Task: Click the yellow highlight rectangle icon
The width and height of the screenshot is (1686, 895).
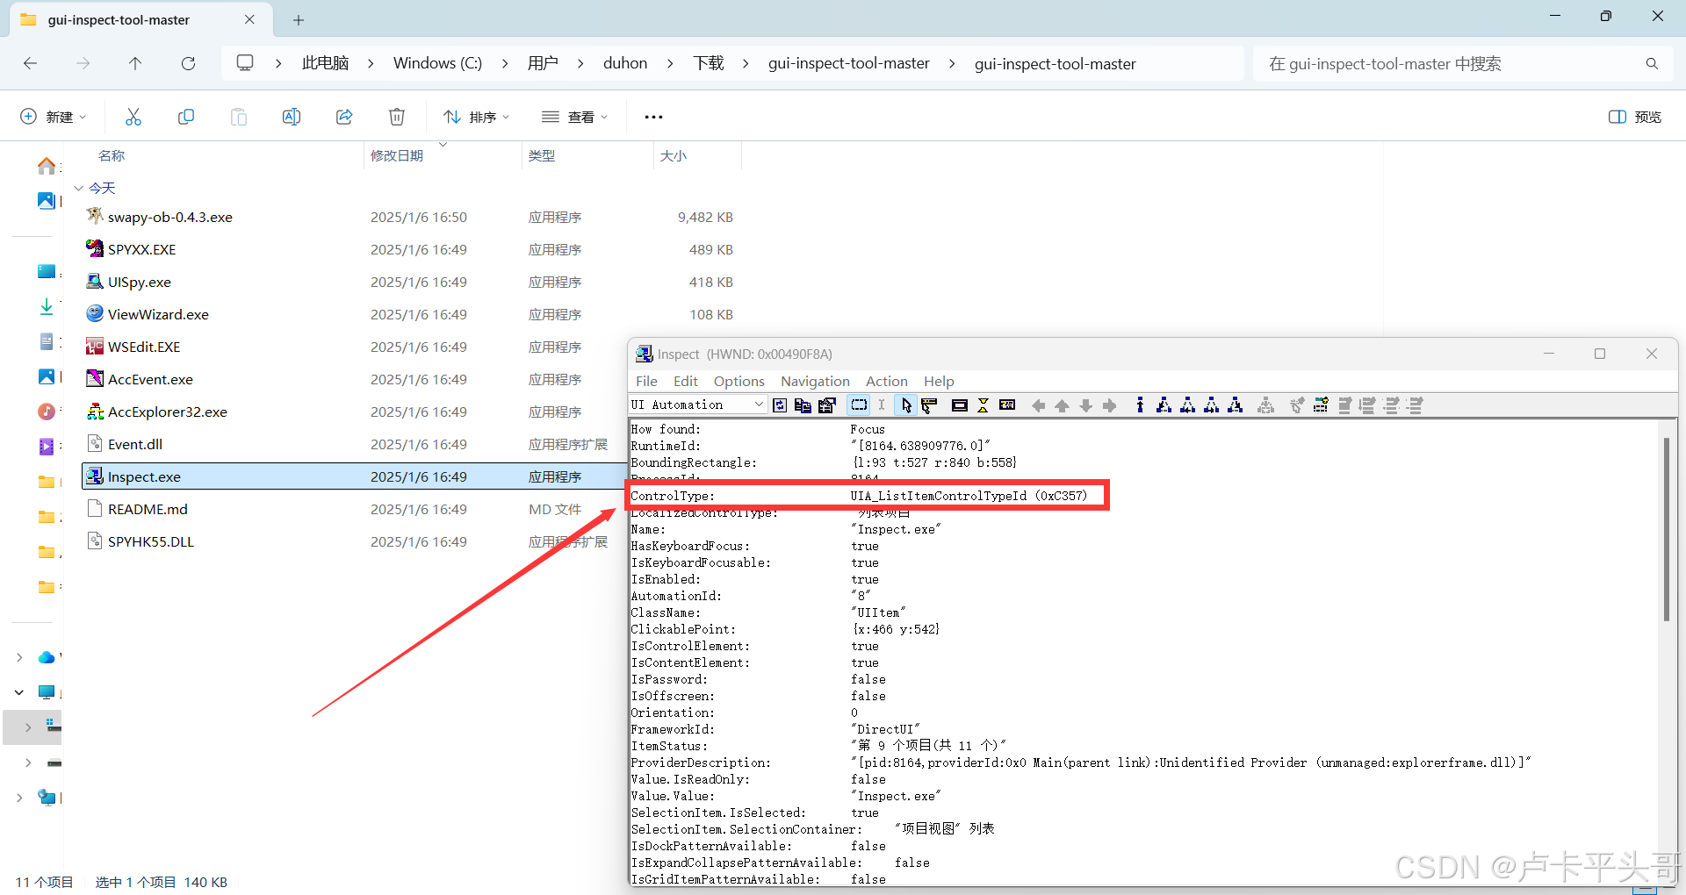Action: click(x=959, y=405)
